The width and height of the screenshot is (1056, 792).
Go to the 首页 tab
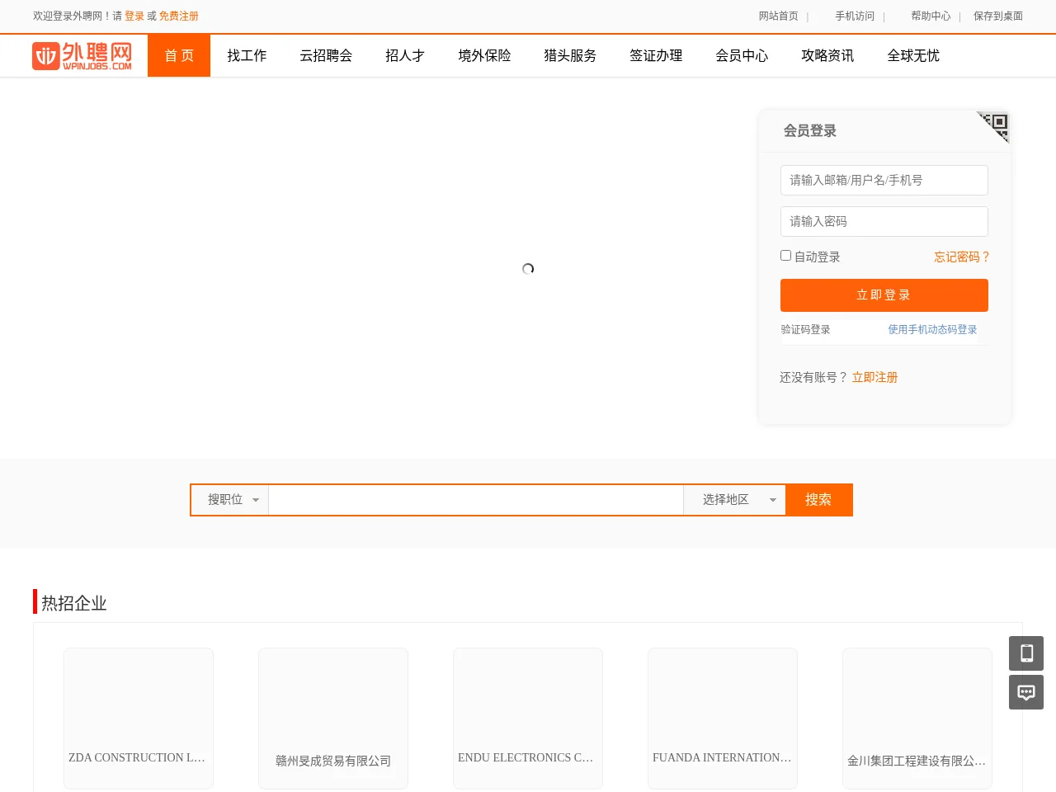[x=179, y=56]
